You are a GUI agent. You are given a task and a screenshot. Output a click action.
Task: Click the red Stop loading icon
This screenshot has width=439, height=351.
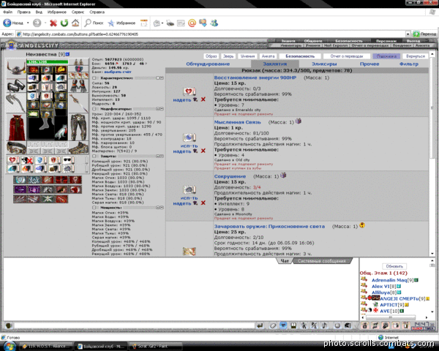pos(53,23)
